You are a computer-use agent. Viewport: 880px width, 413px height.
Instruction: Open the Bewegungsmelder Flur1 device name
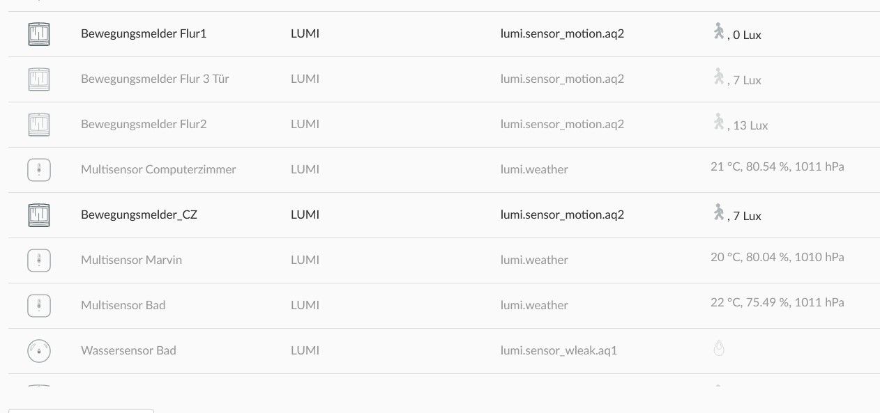point(144,33)
